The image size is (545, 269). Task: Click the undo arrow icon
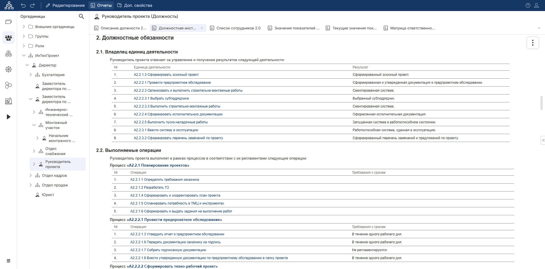pos(23,5)
